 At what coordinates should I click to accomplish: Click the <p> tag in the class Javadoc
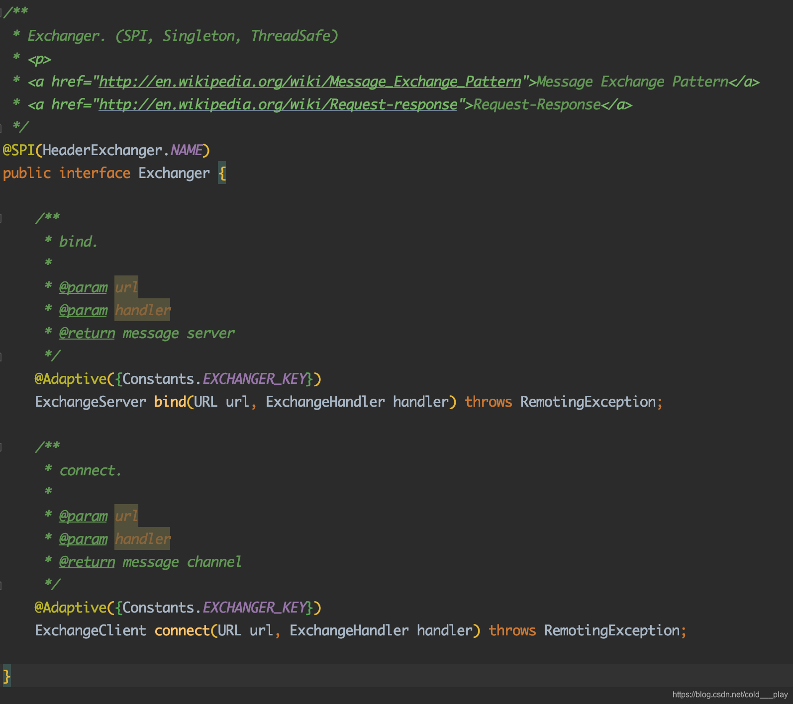[x=39, y=59]
